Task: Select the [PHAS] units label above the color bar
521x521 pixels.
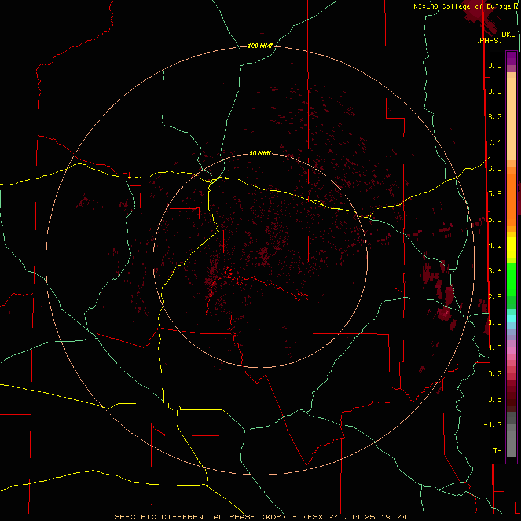Action: point(489,40)
